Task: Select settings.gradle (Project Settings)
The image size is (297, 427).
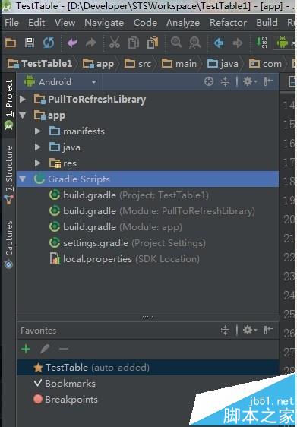Action: (x=127, y=243)
